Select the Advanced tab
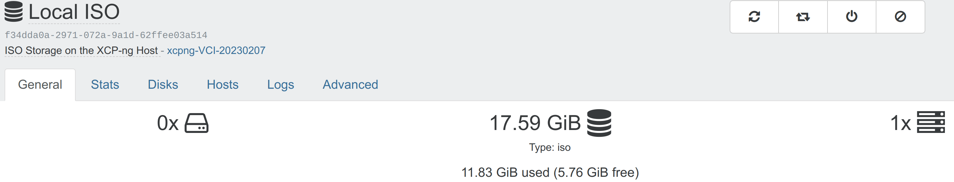Screen dimensions: 954x182 click(350, 84)
